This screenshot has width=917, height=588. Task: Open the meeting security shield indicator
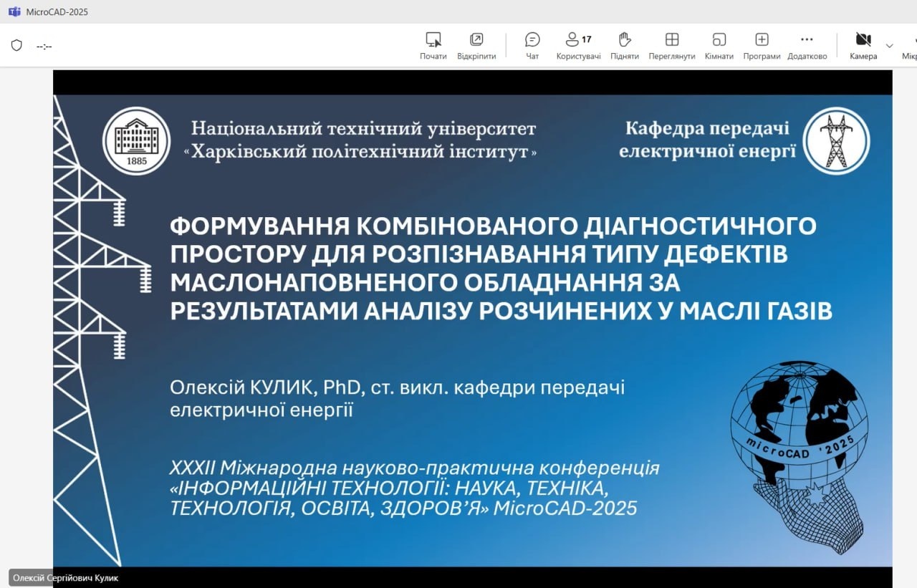tap(16, 45)
